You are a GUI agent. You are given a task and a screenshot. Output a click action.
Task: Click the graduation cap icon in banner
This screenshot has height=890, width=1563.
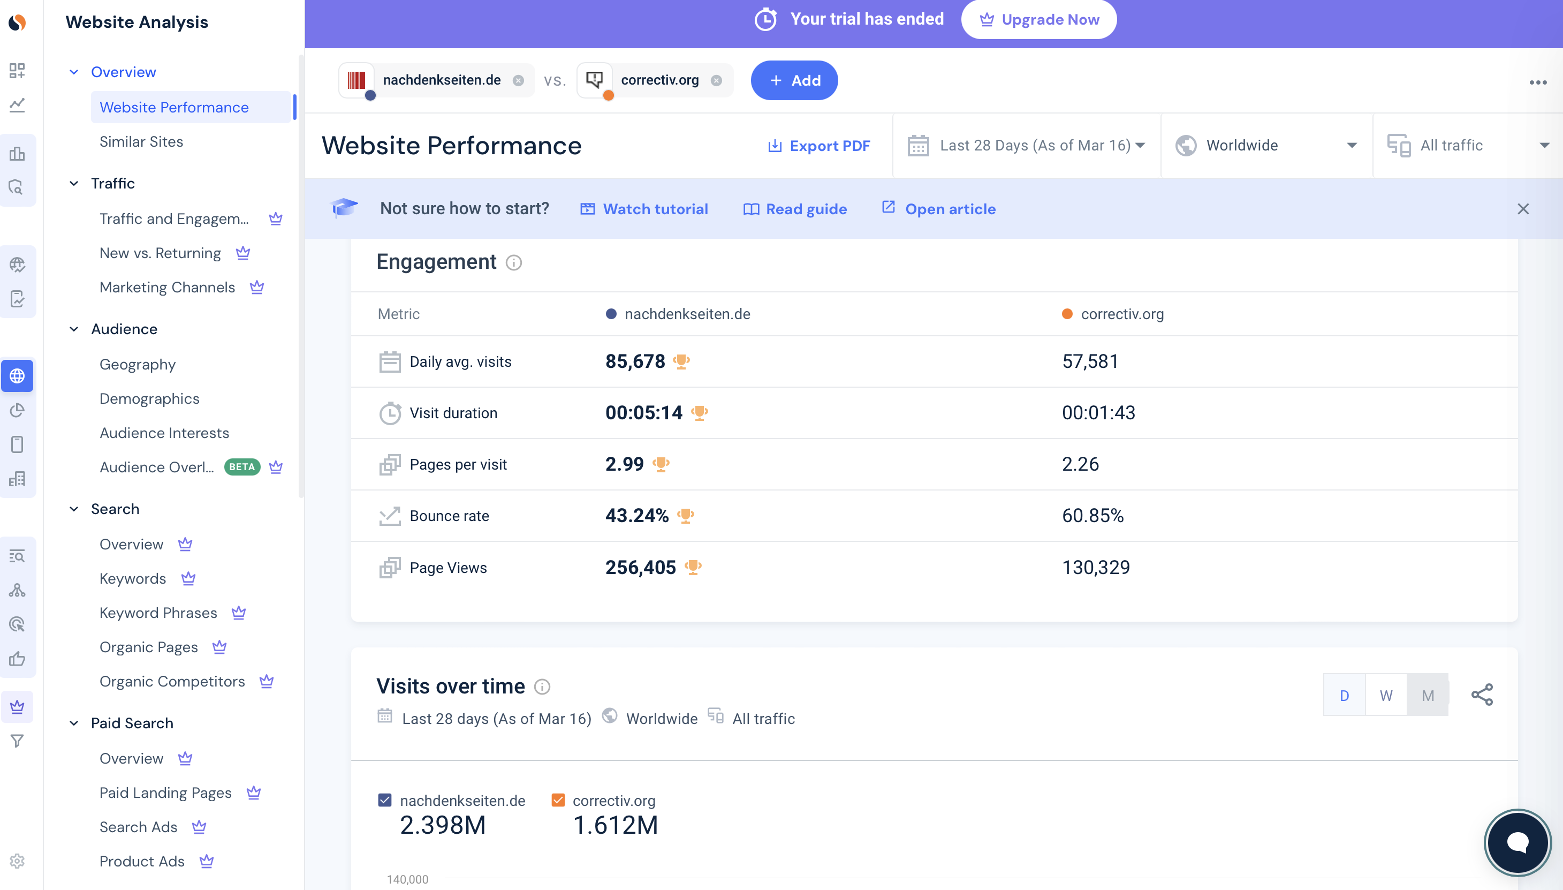[344, 208]
